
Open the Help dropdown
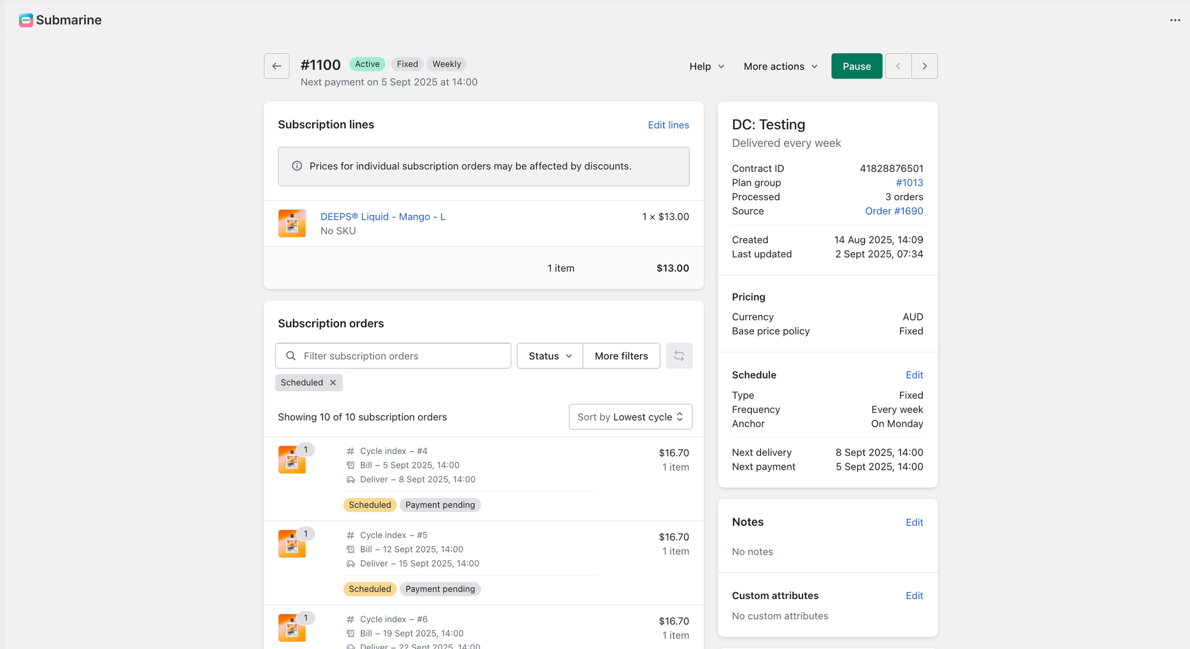click(x=707, y=66)
